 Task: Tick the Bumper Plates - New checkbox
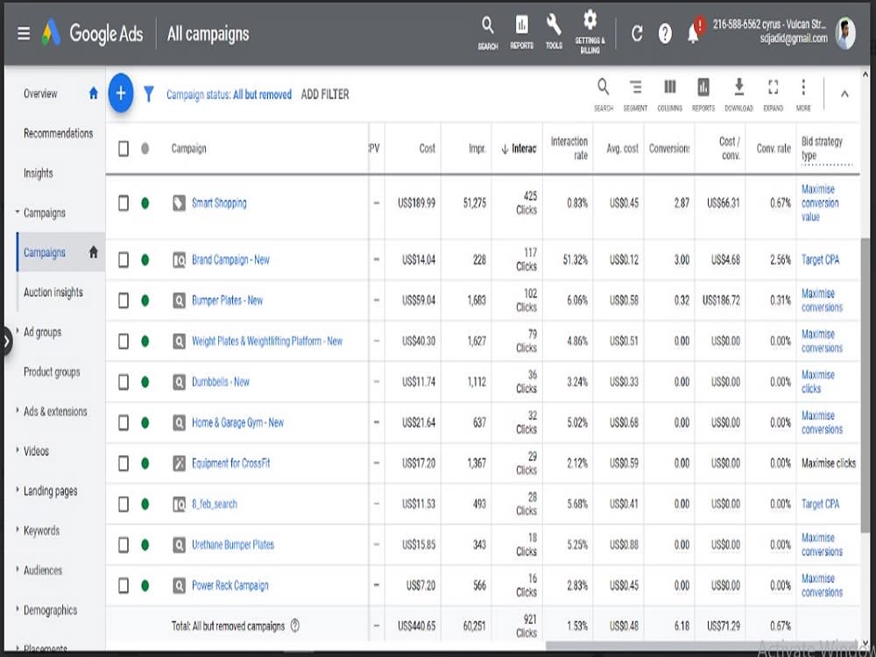pyautogui.click(x=124, y=300)
